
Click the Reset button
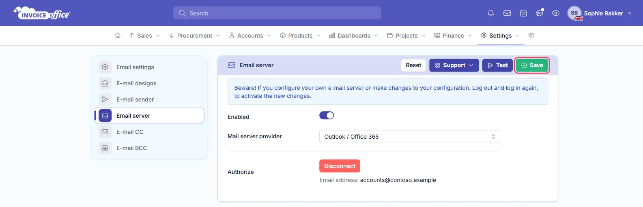[x=413, y=65]
